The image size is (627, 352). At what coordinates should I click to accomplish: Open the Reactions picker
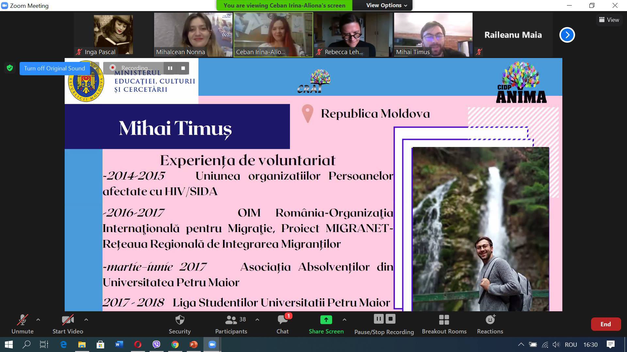point(490,324)
